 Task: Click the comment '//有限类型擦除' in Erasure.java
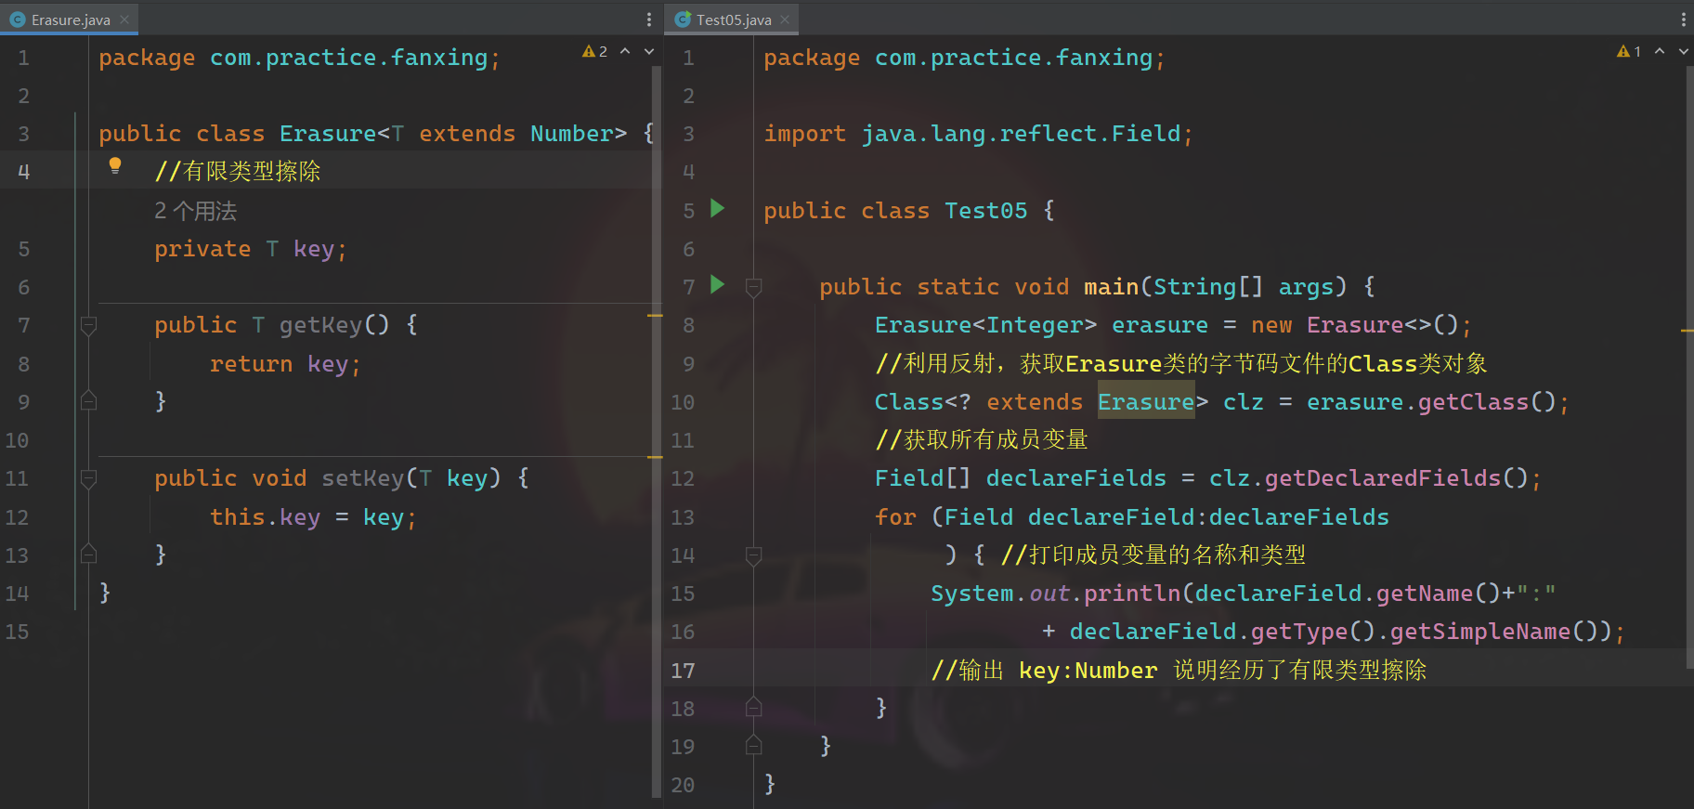point(238,171)
